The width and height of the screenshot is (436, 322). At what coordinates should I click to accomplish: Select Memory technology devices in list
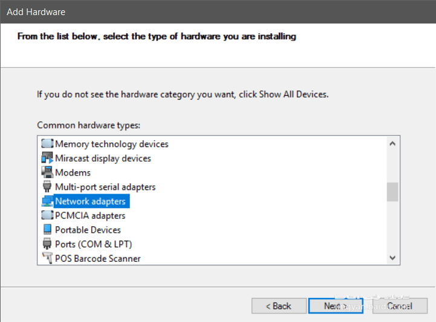(111, 144)
